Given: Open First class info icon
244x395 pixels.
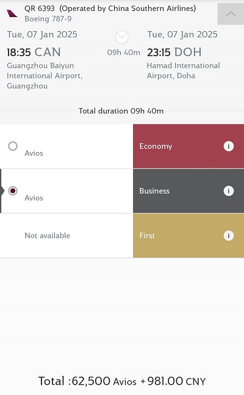Looking at the screenshot, I should point(229,236).
